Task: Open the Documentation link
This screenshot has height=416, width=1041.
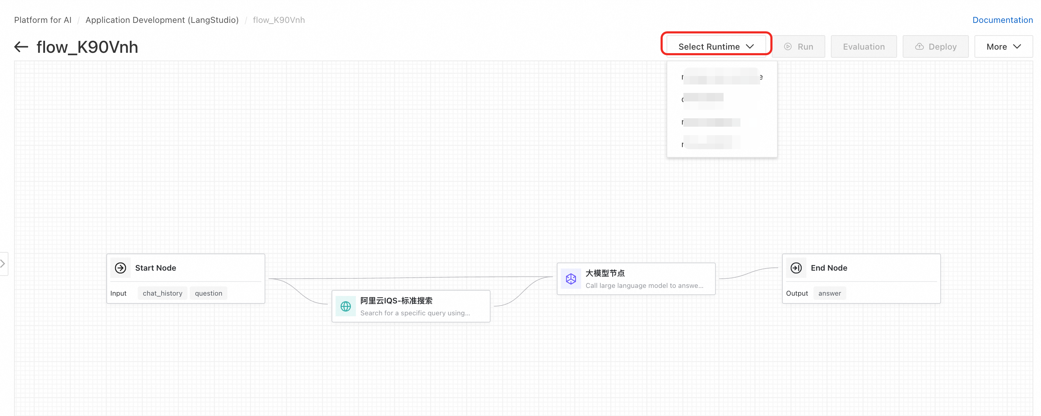Action: (x=1002, y=20)
